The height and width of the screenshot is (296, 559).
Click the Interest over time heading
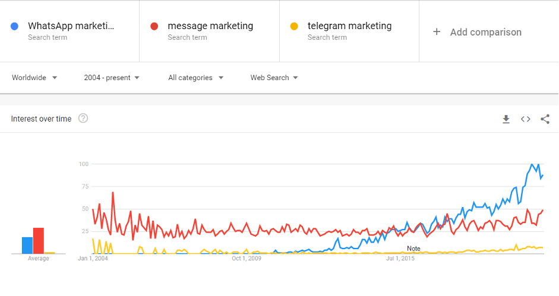click(x=41, y=119)
